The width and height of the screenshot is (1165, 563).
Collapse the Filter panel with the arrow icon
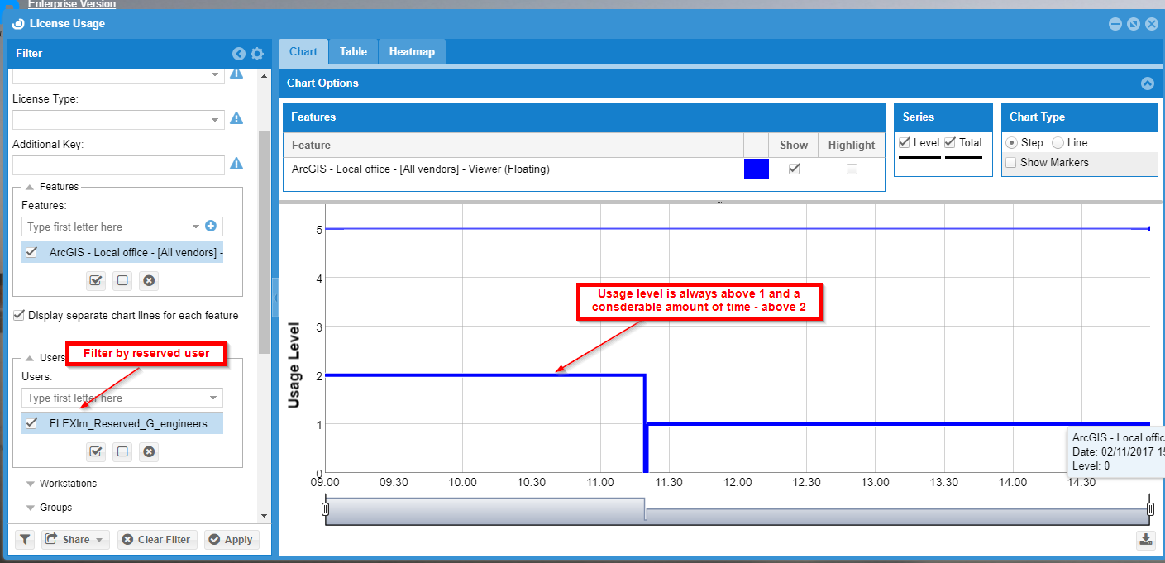click(239, 54)
